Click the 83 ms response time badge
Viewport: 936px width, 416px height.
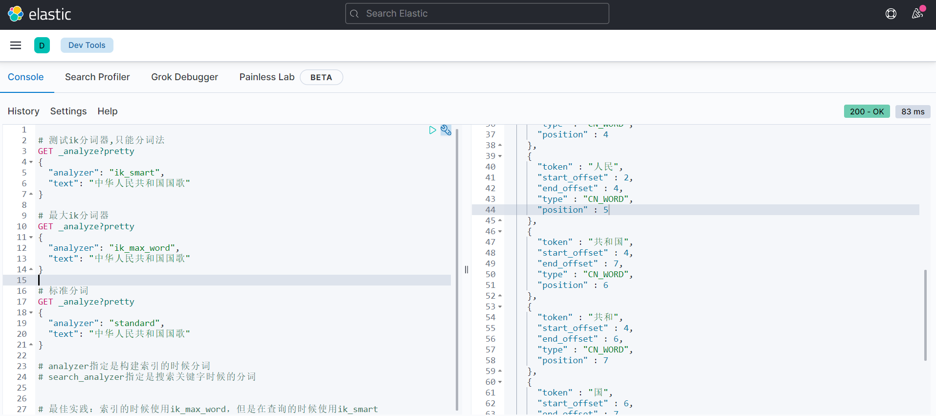pyautogui.click(x=913, y=111)
